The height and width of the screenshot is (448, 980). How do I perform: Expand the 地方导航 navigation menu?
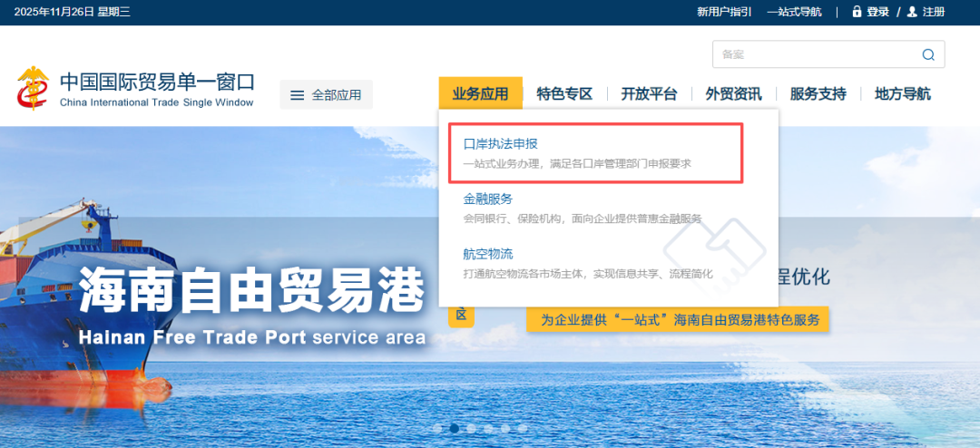coord(902,93)
